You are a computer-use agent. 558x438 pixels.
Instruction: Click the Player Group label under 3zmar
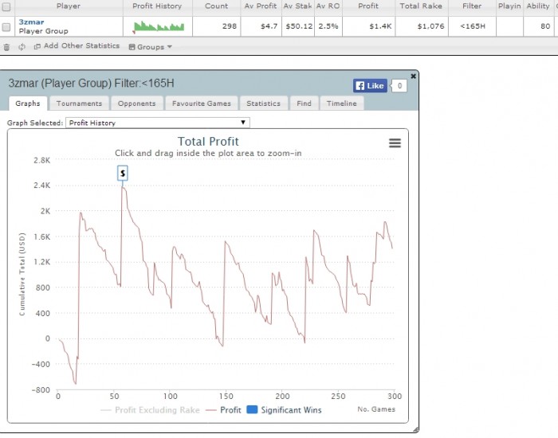[43, 31]
